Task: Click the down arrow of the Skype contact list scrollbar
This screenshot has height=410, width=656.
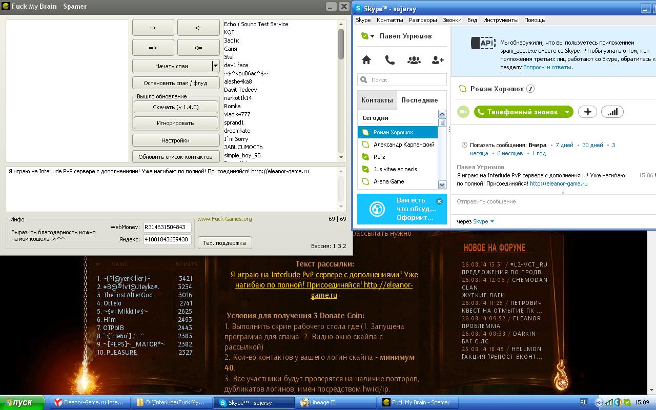Action: pos(442,184)
